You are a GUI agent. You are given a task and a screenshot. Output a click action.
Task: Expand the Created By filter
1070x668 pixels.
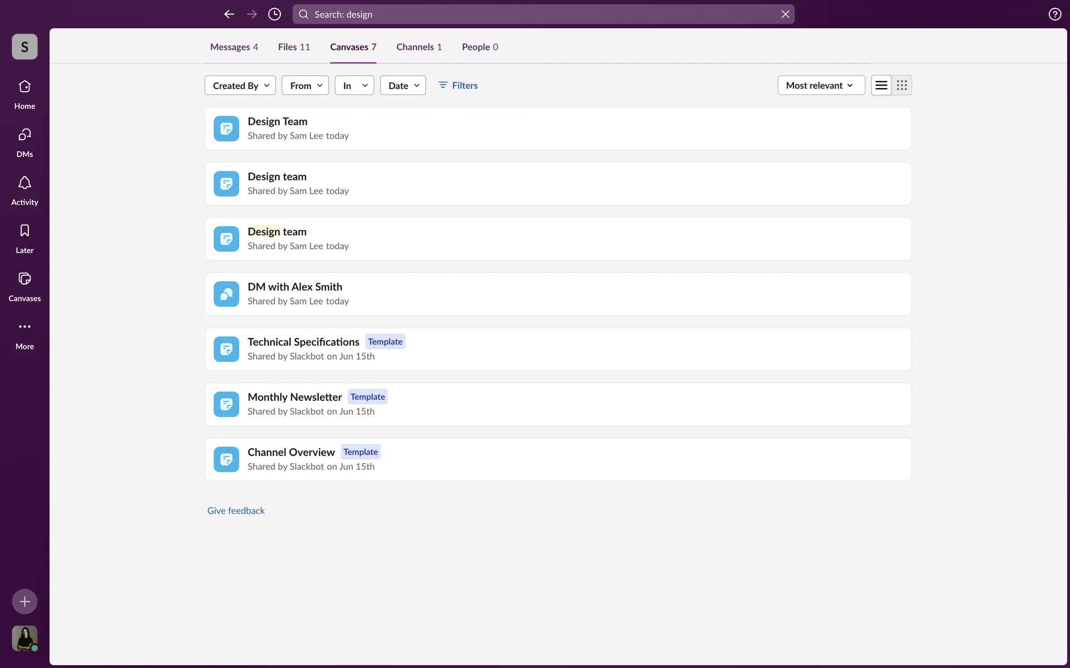point(240,85)
